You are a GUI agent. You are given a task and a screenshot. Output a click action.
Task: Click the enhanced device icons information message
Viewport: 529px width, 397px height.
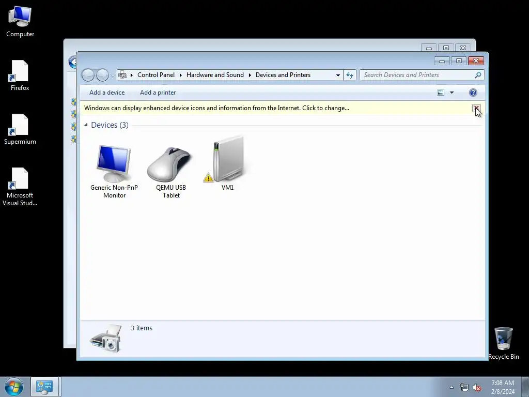[x=216, y=108]
